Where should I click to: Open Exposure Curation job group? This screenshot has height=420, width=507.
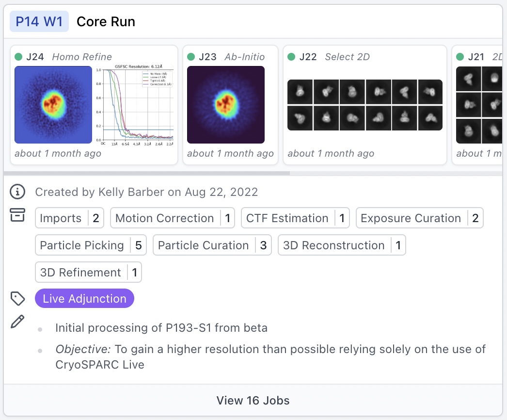(x=419, y=218)
